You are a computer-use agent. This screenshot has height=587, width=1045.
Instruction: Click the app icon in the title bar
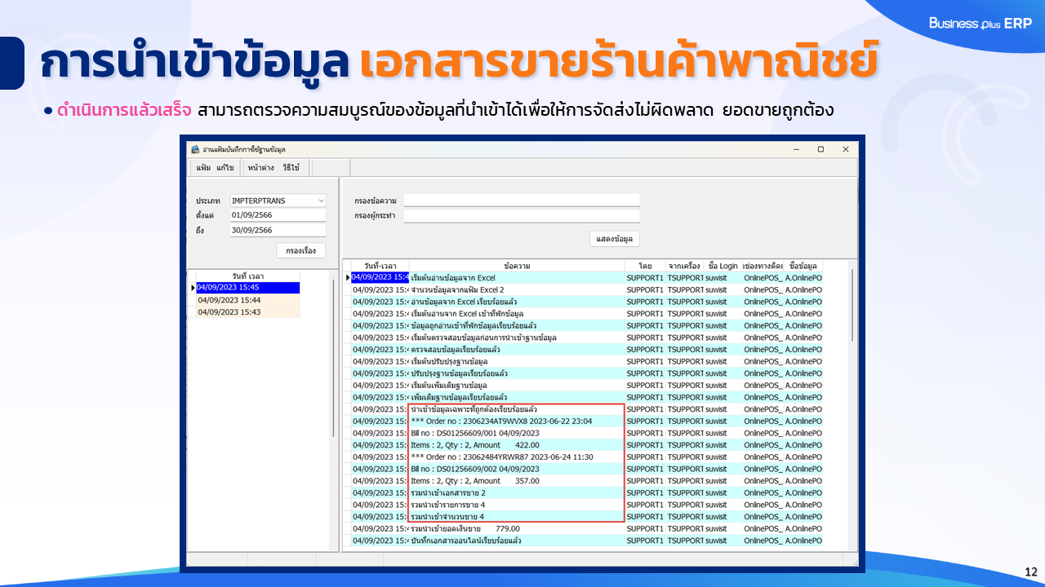[194, 149]
